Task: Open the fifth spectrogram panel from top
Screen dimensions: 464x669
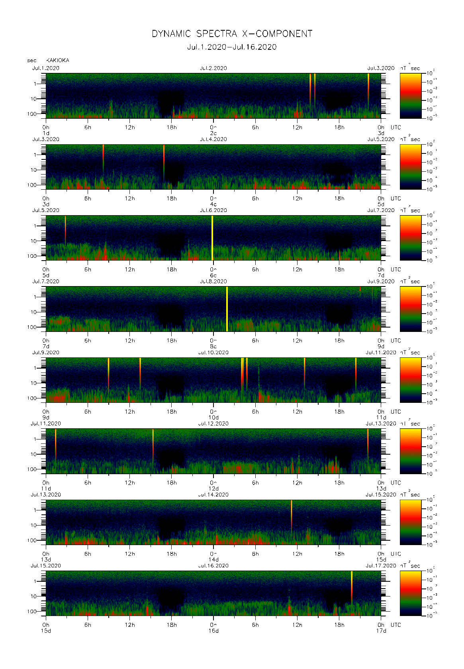Action: coord(213,380)
